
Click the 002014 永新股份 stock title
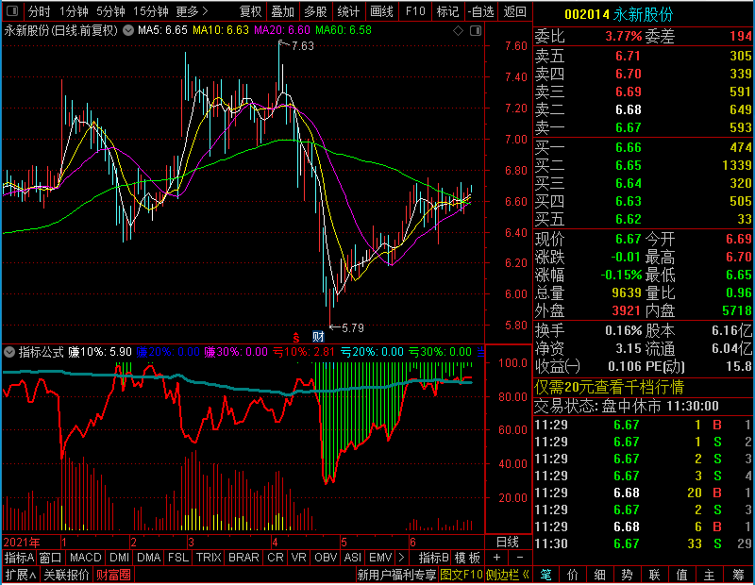coord(618,14)
